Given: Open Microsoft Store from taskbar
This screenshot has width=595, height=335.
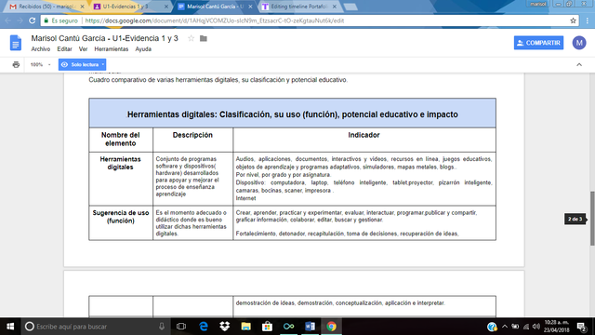Looking at the screenshot, I should [267, 327].
